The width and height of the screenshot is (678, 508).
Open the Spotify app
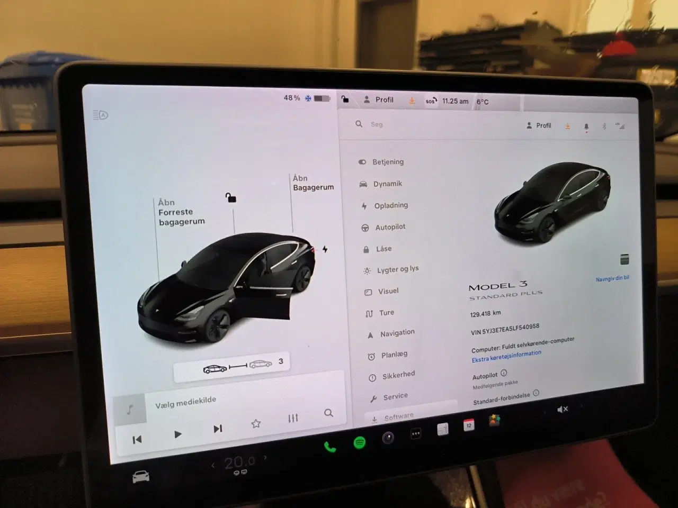(x=360, y=442)
